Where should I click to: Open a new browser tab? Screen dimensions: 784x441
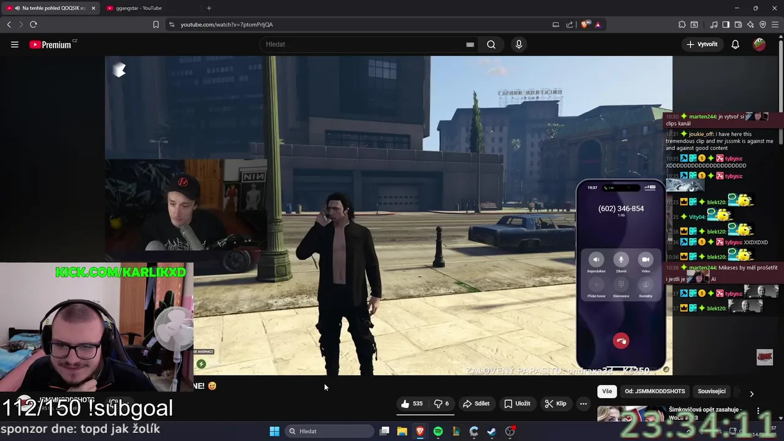click(209, 8)
